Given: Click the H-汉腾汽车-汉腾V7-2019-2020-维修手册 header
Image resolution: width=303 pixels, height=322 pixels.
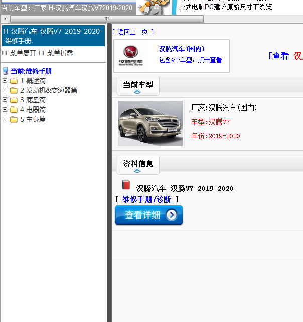Looking at the screenshot, I should [53, 36].
